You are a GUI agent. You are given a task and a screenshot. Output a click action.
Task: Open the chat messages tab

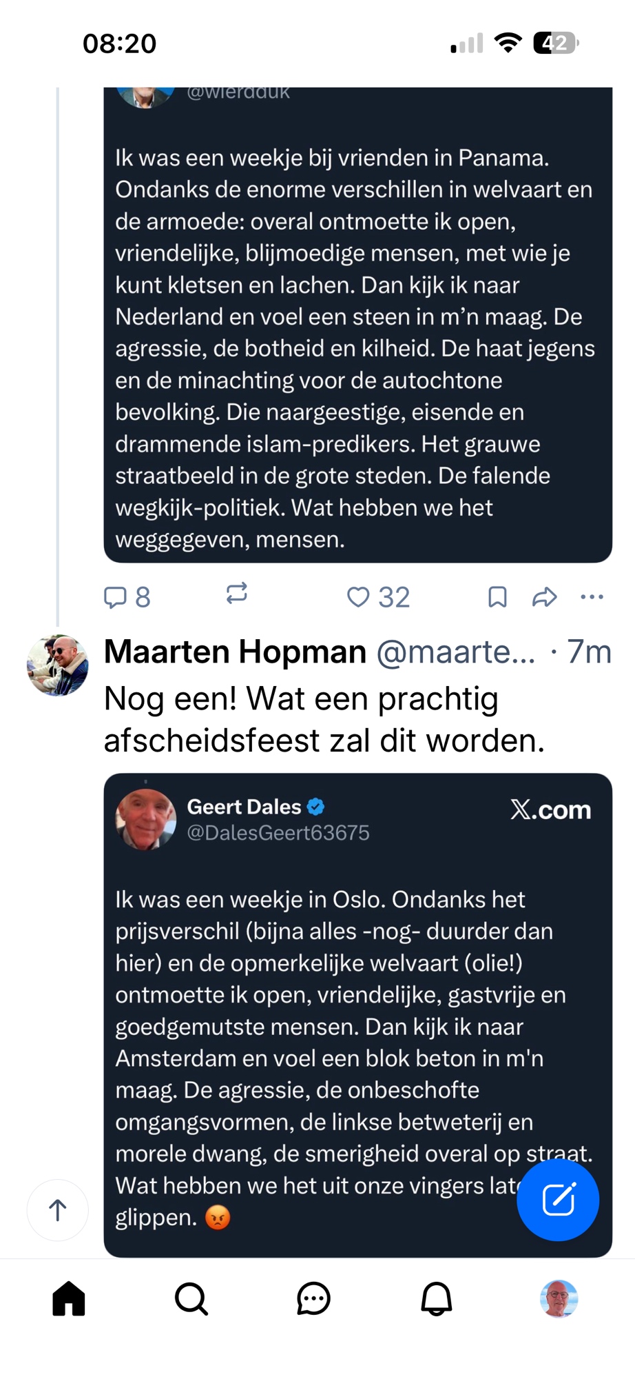click(313, 1299)
